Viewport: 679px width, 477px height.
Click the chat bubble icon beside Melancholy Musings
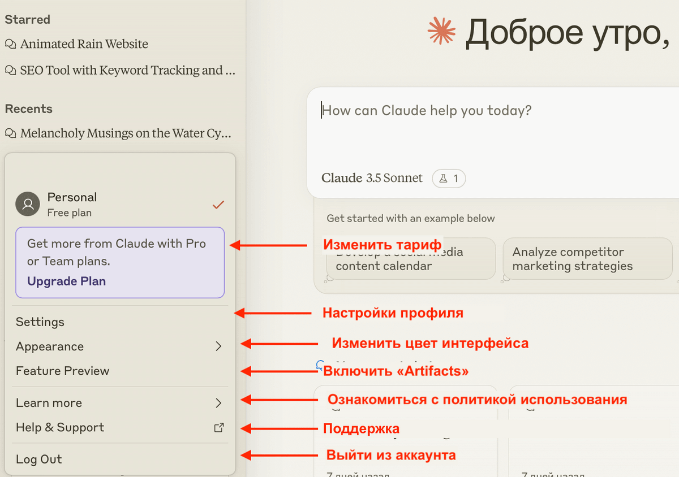click(10, 134)
